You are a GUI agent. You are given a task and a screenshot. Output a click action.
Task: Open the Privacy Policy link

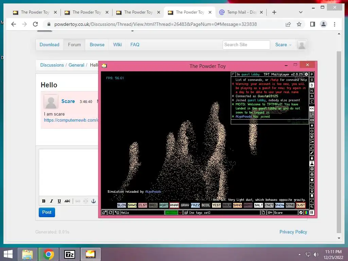[x=293, y=232]
